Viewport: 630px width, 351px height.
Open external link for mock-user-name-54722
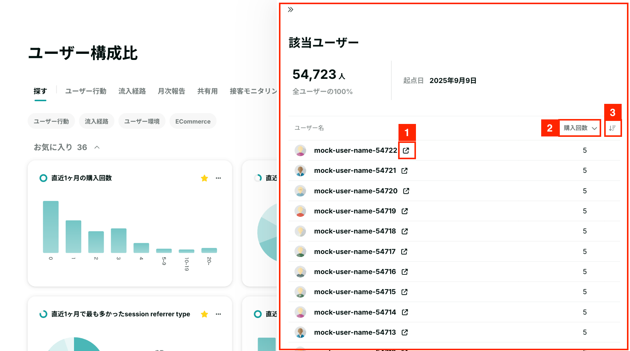[406, 150]
